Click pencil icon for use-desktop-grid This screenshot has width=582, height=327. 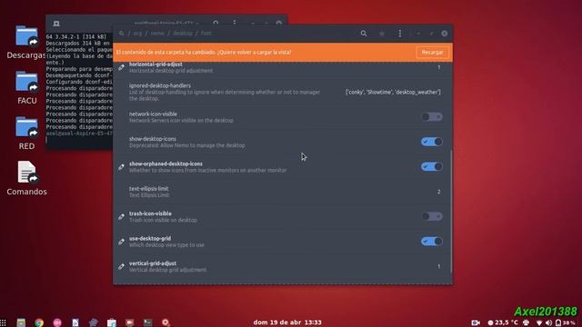click(121, 242)
